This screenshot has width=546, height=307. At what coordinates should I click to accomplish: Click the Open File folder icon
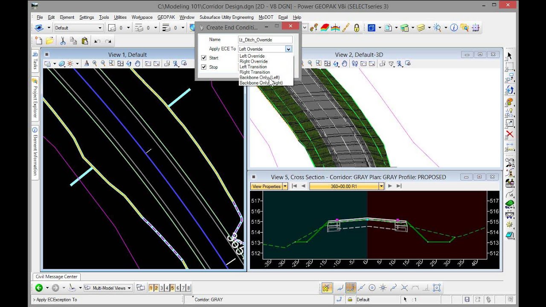[x=49, y=41]
